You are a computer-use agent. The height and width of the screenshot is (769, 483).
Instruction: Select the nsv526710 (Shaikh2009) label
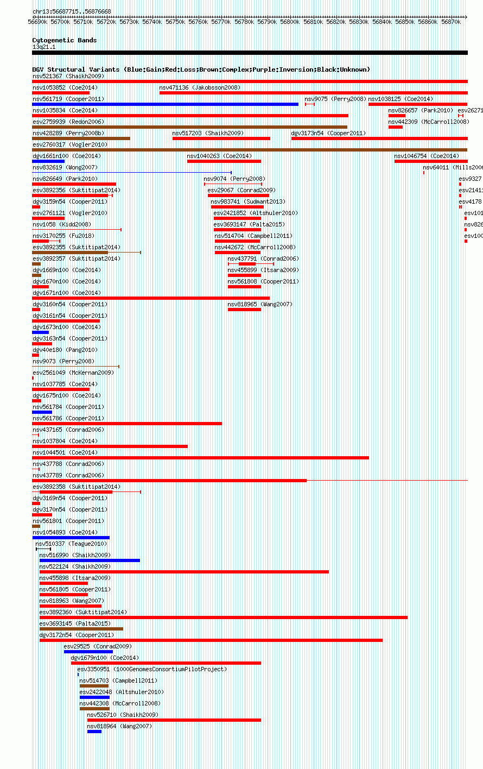pyautogui.click(x=123, y=715)
